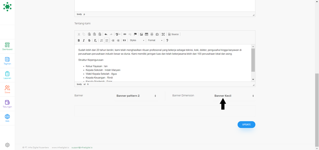This screenshot has width=319, height=150.
Task: Click the Paste clipboard icon
Action: pyautogui.click(x=89, y=34)
